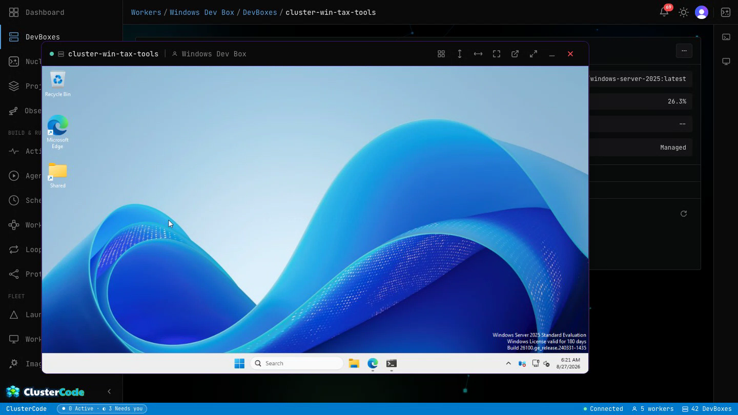Open the terminal icon in the right rail
This screenshot has width=738, height=415.
tap(726, 37)
